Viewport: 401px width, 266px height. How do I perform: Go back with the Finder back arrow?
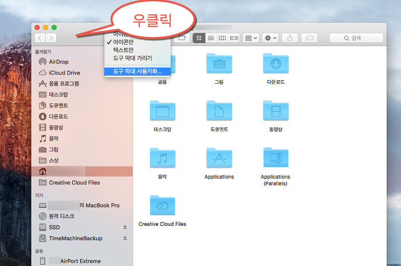[x=40, y=38]
